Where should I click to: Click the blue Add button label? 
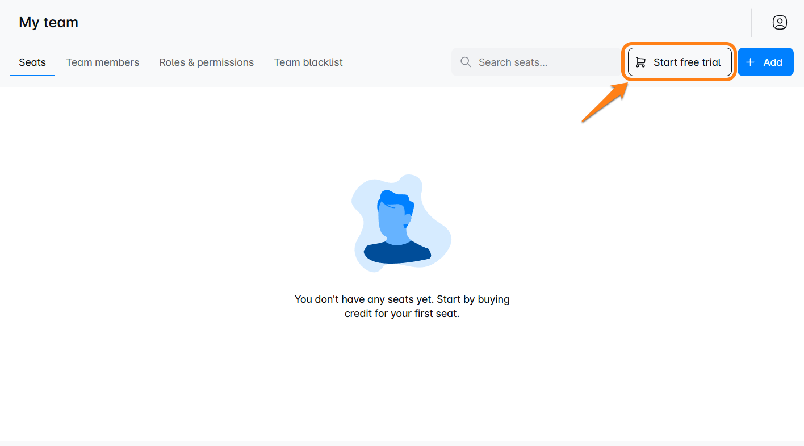[772, 62]
